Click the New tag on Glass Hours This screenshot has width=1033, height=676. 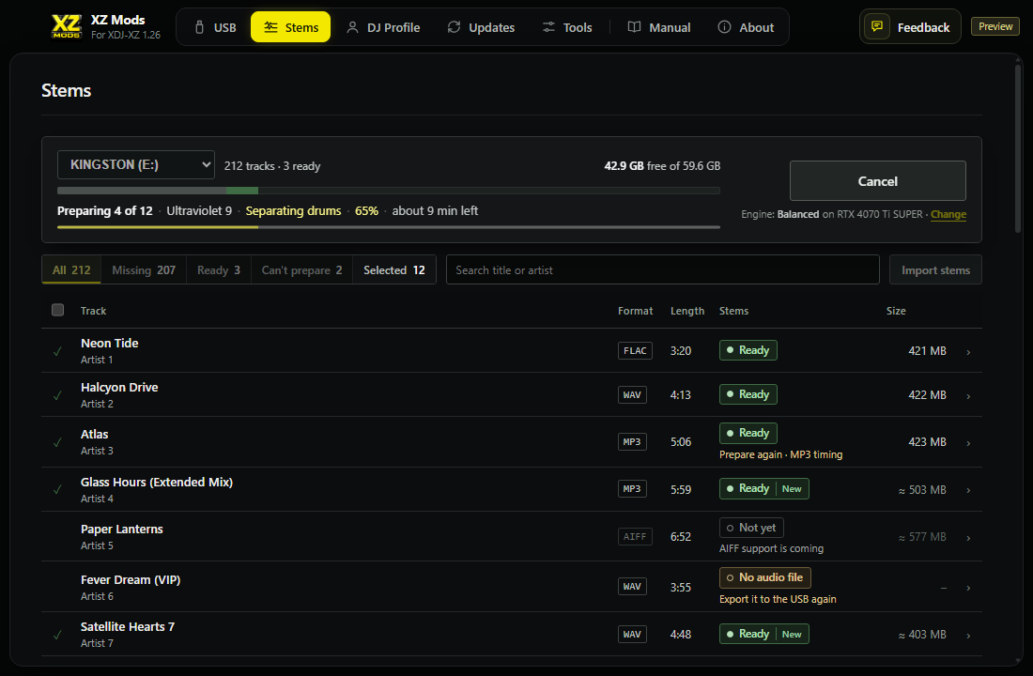(x=792, y=489)
